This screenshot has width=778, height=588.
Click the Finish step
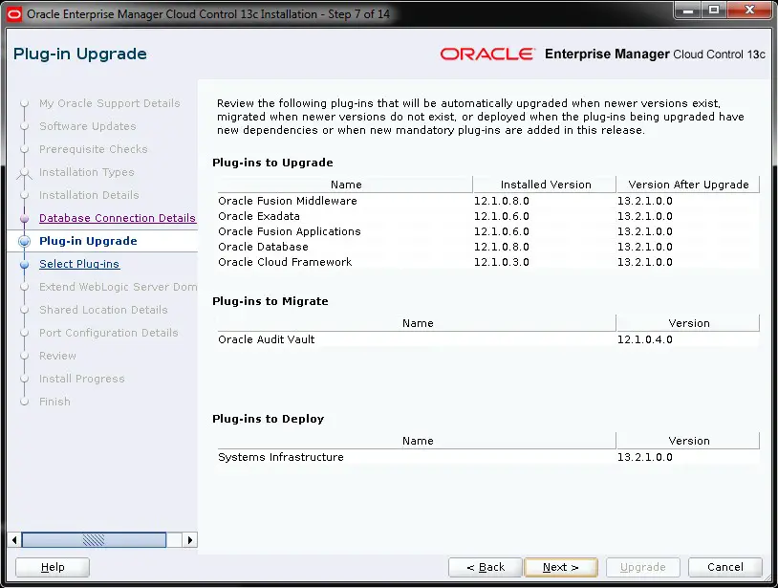point(54,402)
